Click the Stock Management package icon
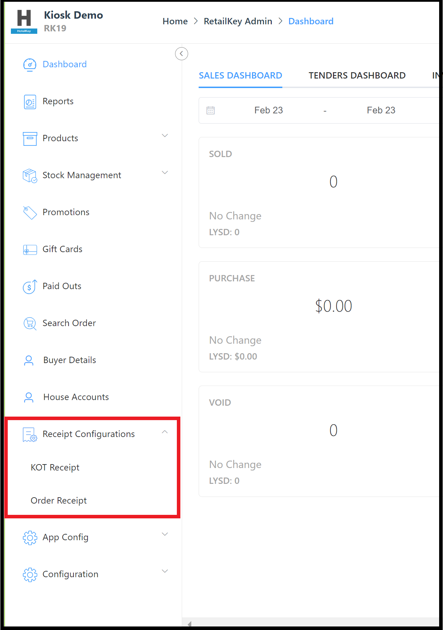The image size is (443, 630). (x=30, y=175)
